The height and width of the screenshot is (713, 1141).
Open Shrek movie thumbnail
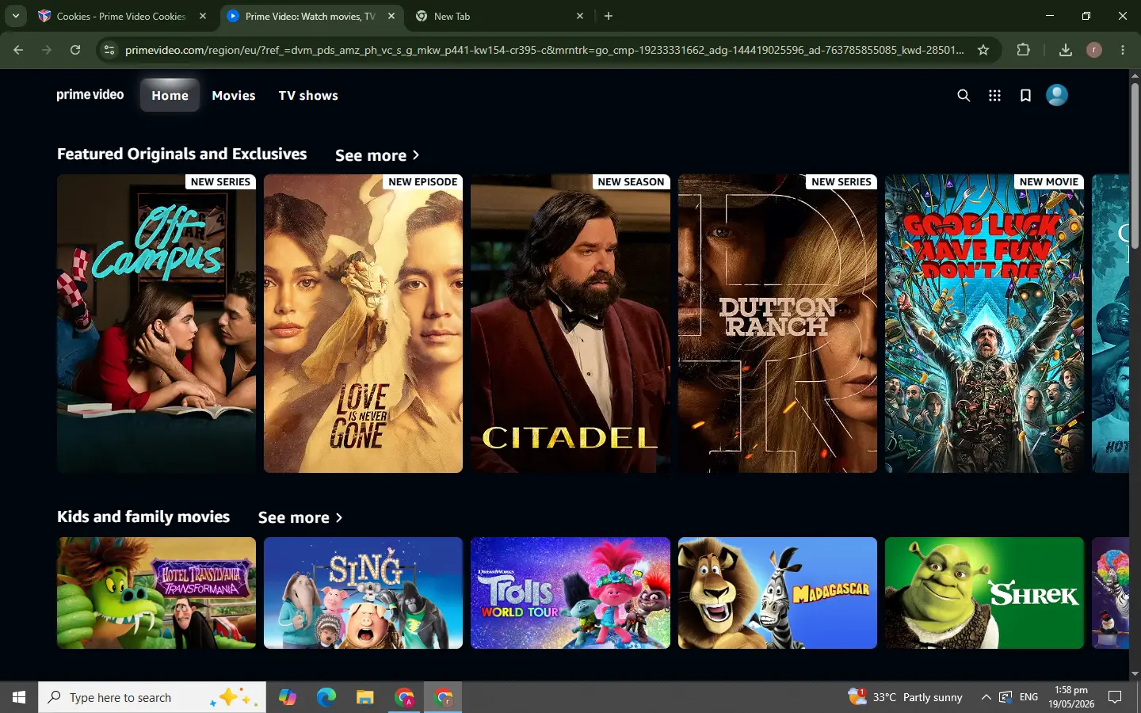(984, 593)
